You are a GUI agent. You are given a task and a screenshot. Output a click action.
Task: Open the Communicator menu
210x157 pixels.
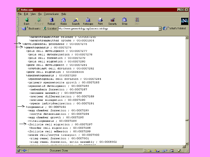51,14
